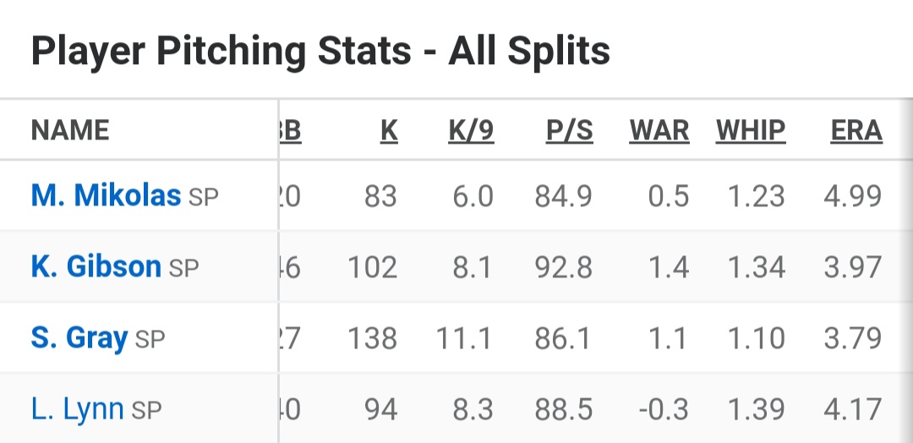Open L. Lynn player link
This screenshot has width=913, height=443.
(77, 410)
